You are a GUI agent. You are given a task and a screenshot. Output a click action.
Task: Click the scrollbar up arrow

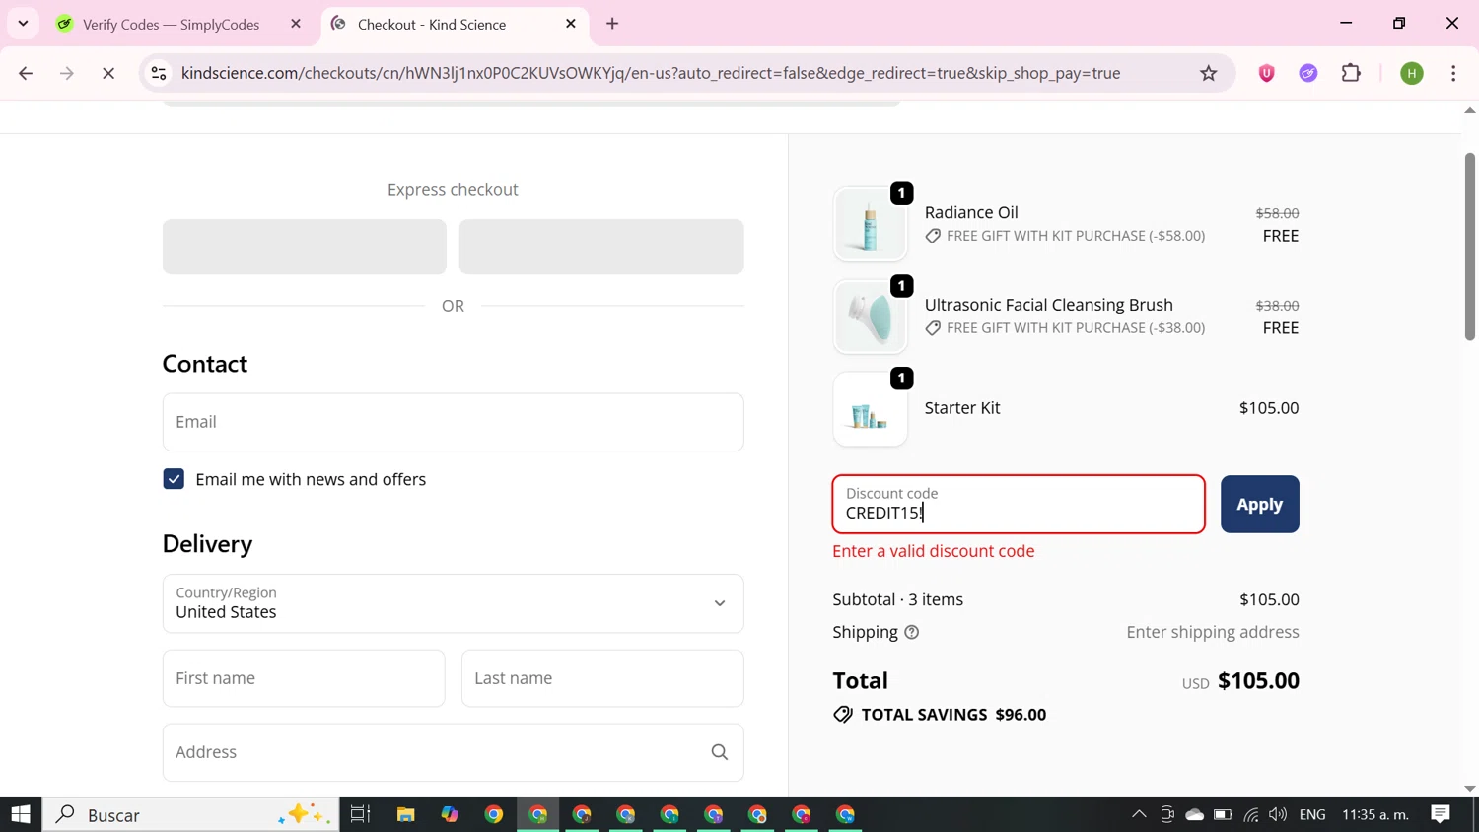(1469, 110)
